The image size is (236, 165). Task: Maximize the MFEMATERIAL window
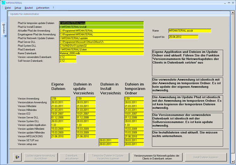pos(229,3)
